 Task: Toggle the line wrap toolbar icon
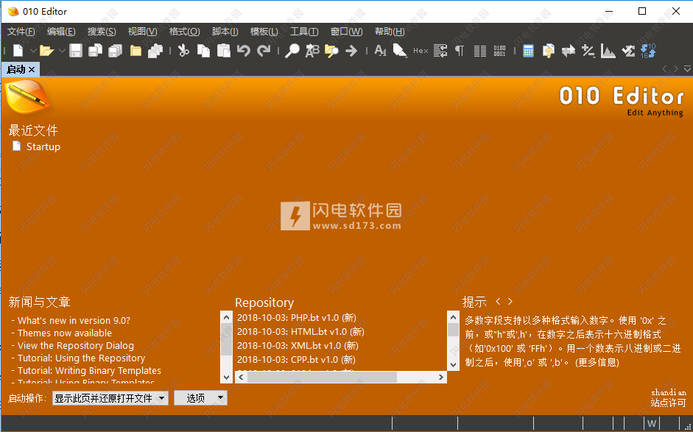click(x=440, y=51)
